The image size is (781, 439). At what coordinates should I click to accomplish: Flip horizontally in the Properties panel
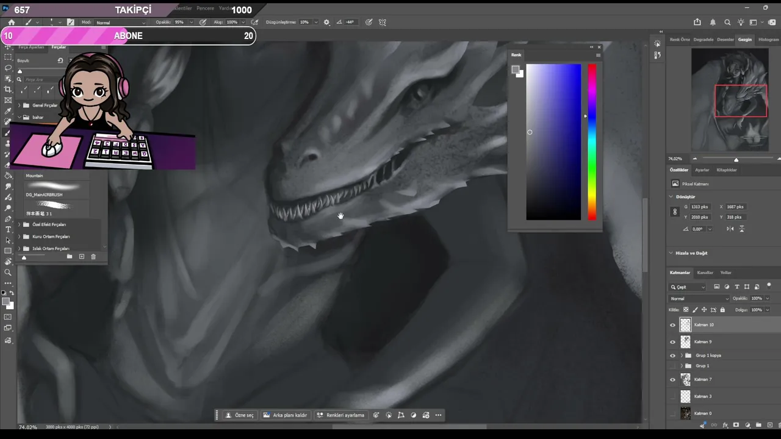pyautogui.click(x=730, y=229)
